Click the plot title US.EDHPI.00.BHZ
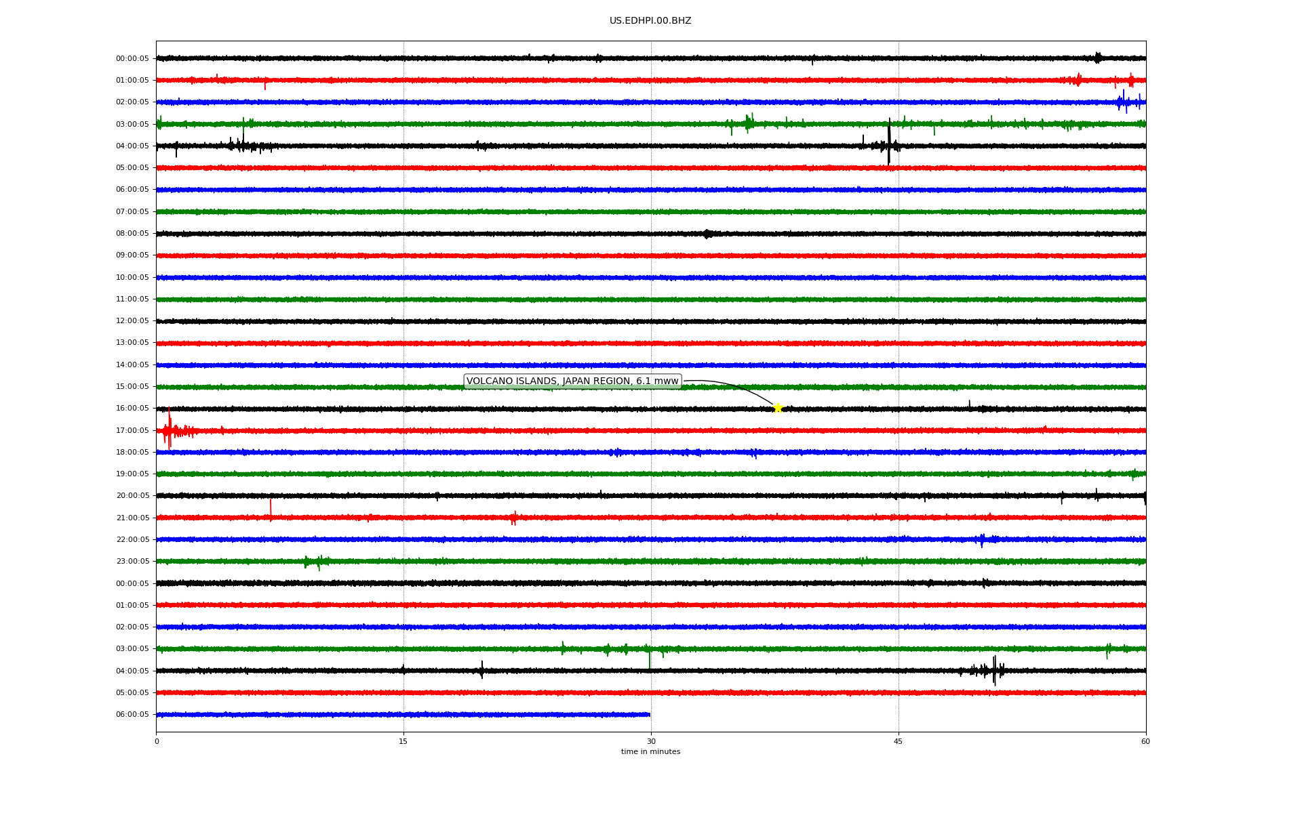 coord(650,21)
